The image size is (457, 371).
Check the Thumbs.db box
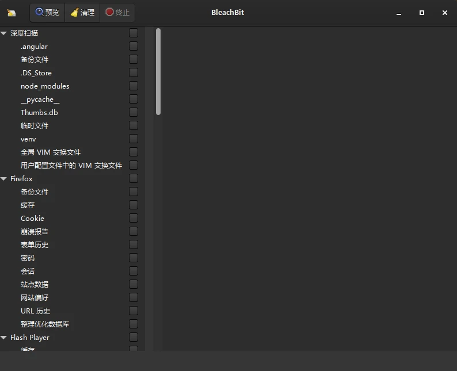click(x=134, y=112)
